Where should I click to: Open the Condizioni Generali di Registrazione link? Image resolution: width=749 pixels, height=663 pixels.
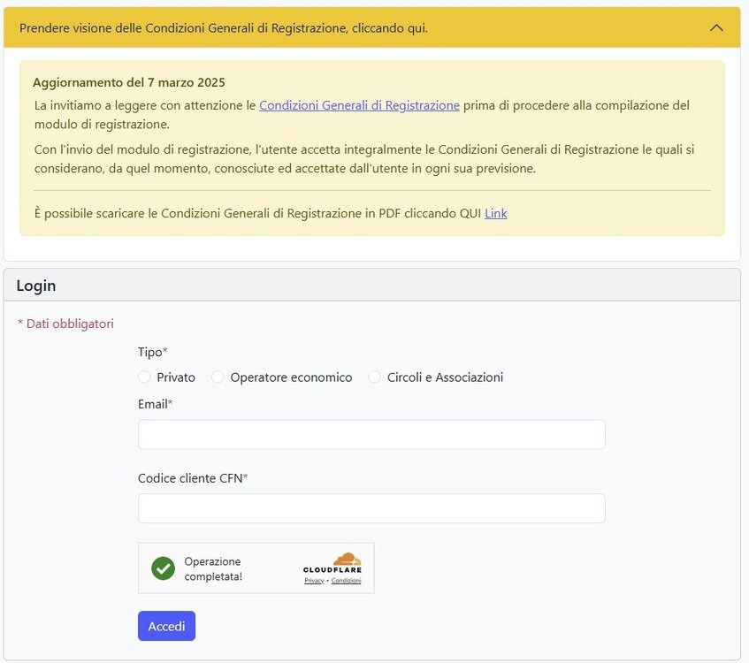pos(359,105)
